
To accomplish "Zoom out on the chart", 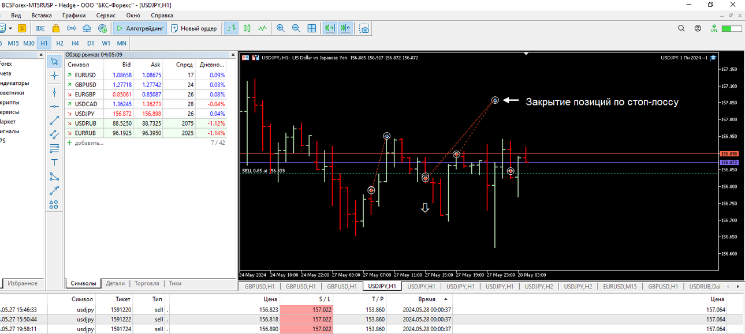I will pos(296,28).
